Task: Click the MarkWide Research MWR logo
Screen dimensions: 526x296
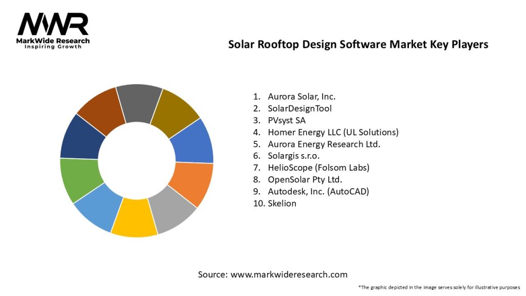Action: 53,30
